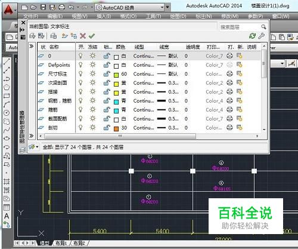
Task: Open the AutoCAD application menu logo
Action: pos(8,10)
